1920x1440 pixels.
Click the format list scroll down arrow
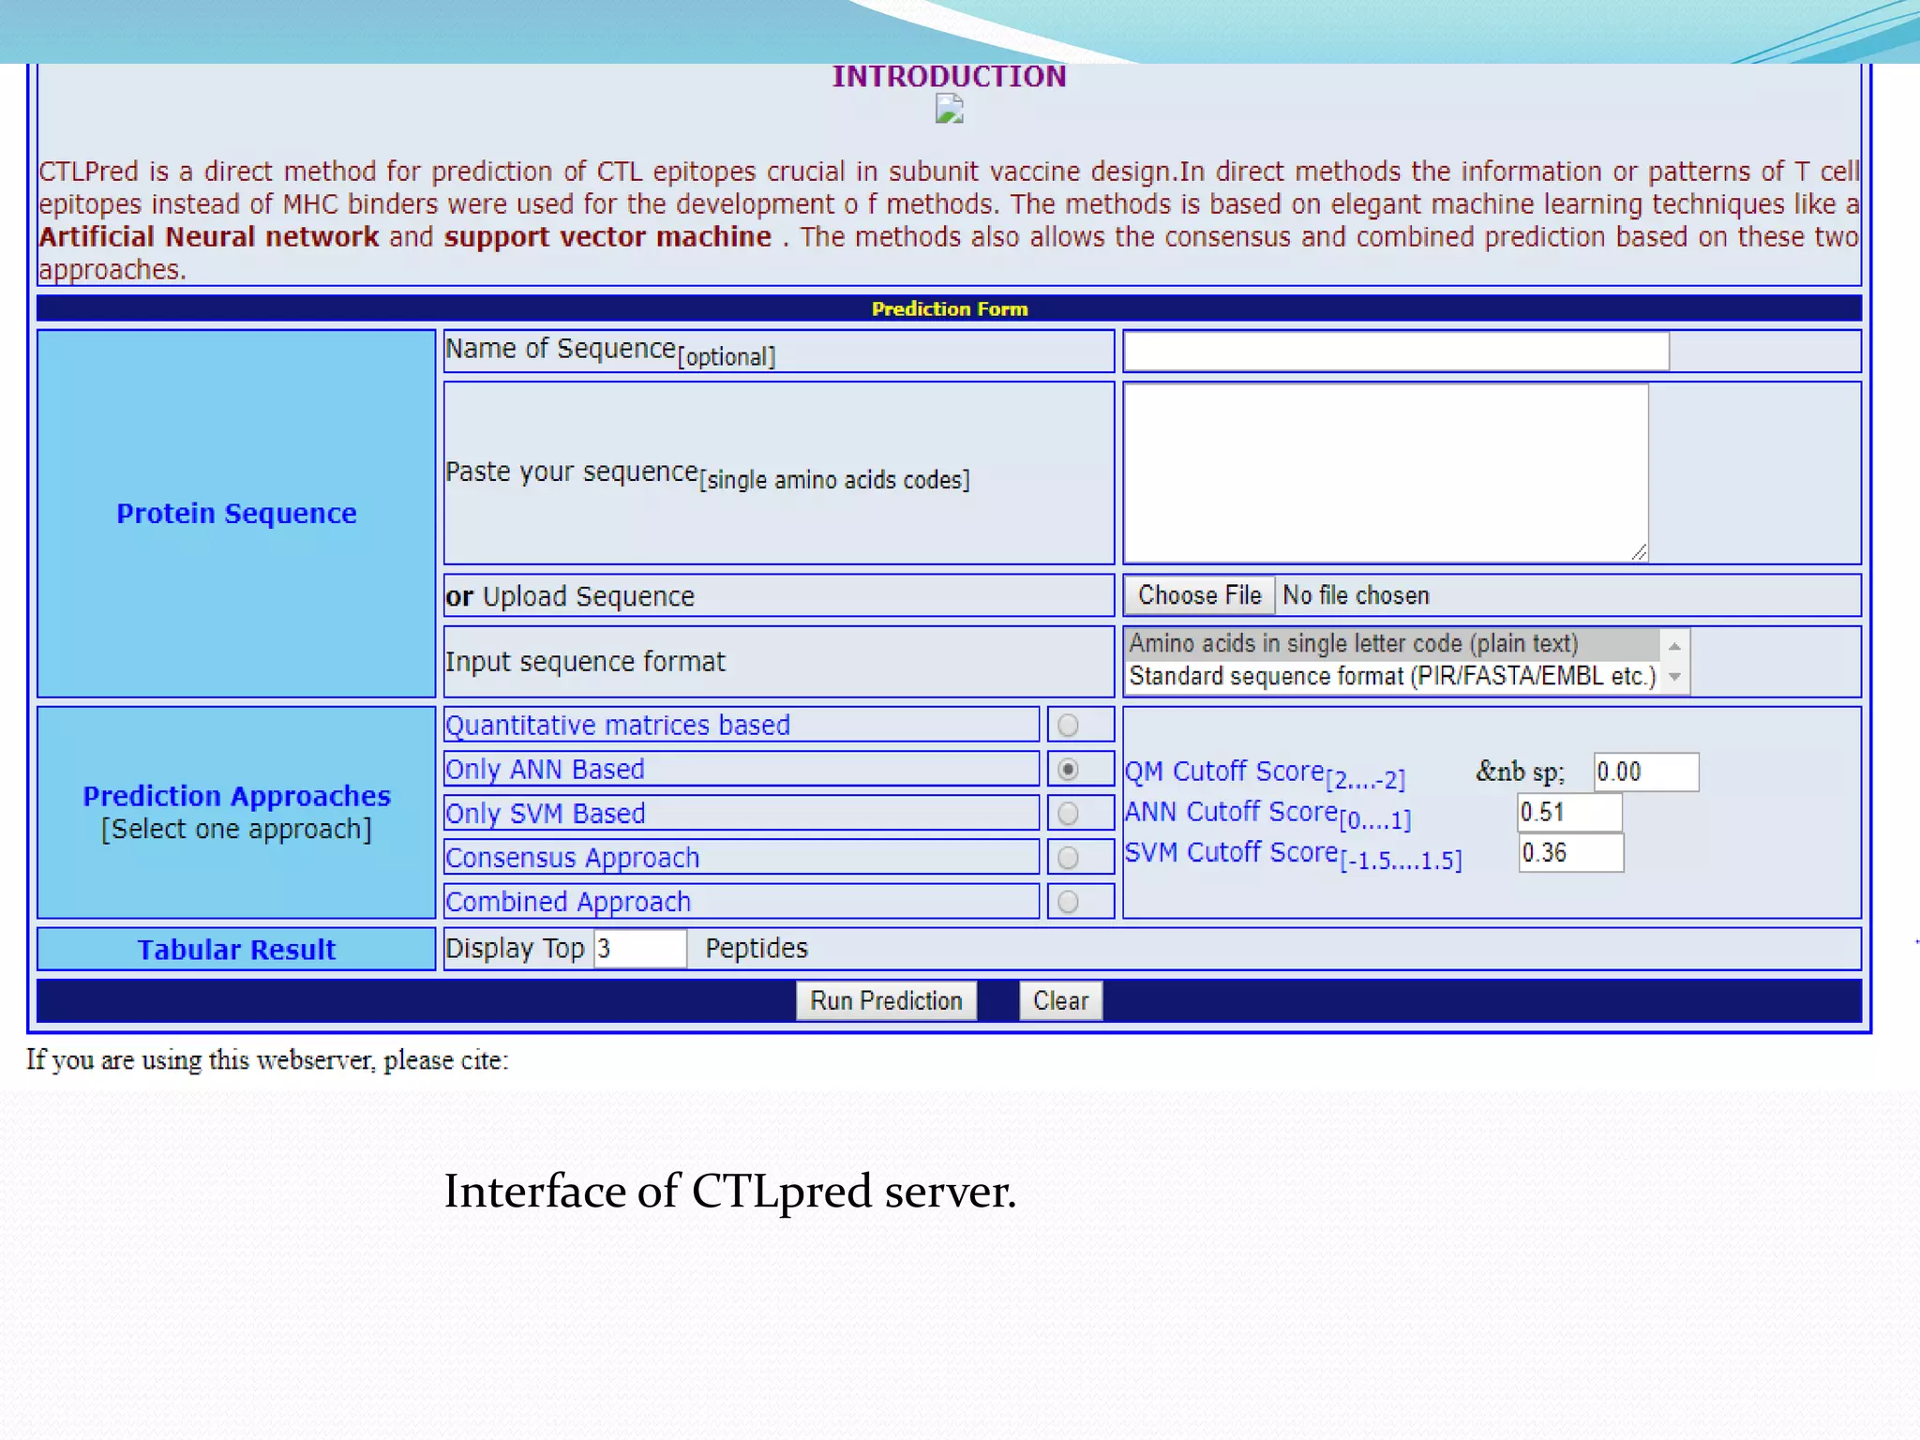(x=1674, y=677)
